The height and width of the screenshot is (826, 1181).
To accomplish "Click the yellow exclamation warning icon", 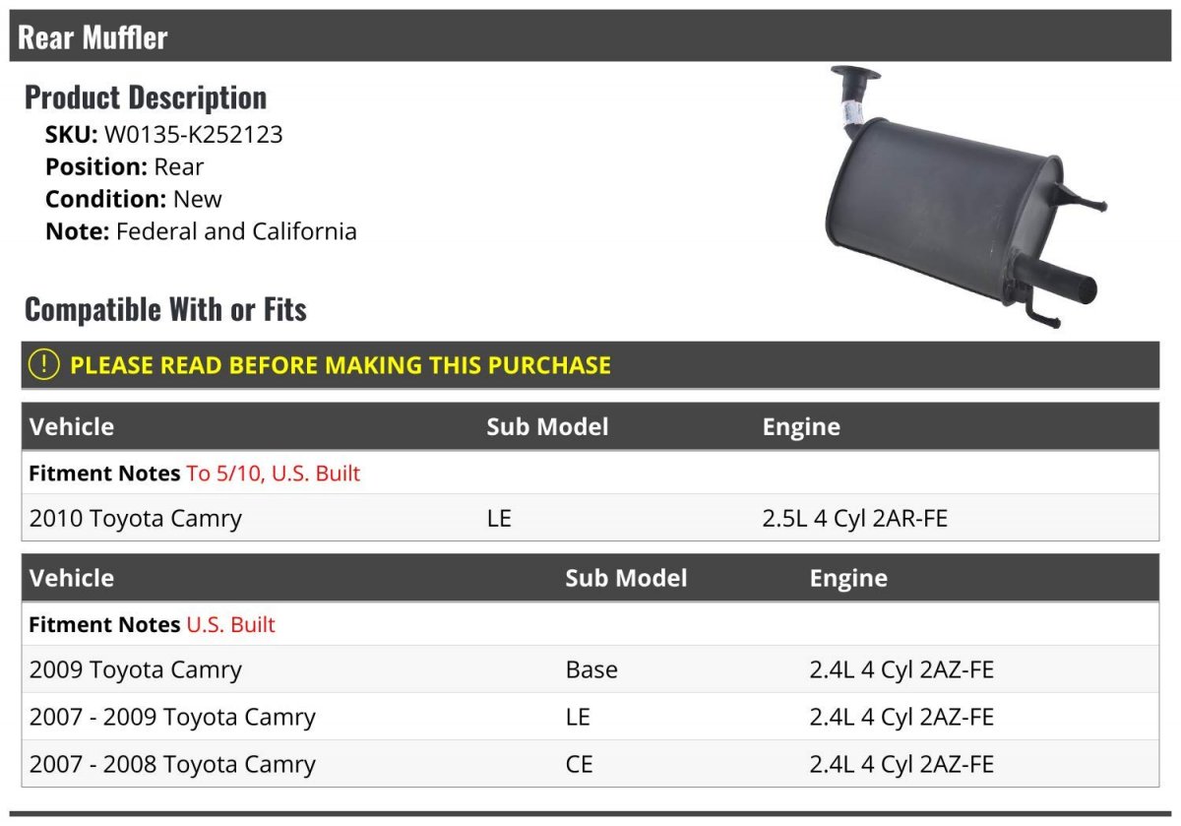I will pos(44,364).
